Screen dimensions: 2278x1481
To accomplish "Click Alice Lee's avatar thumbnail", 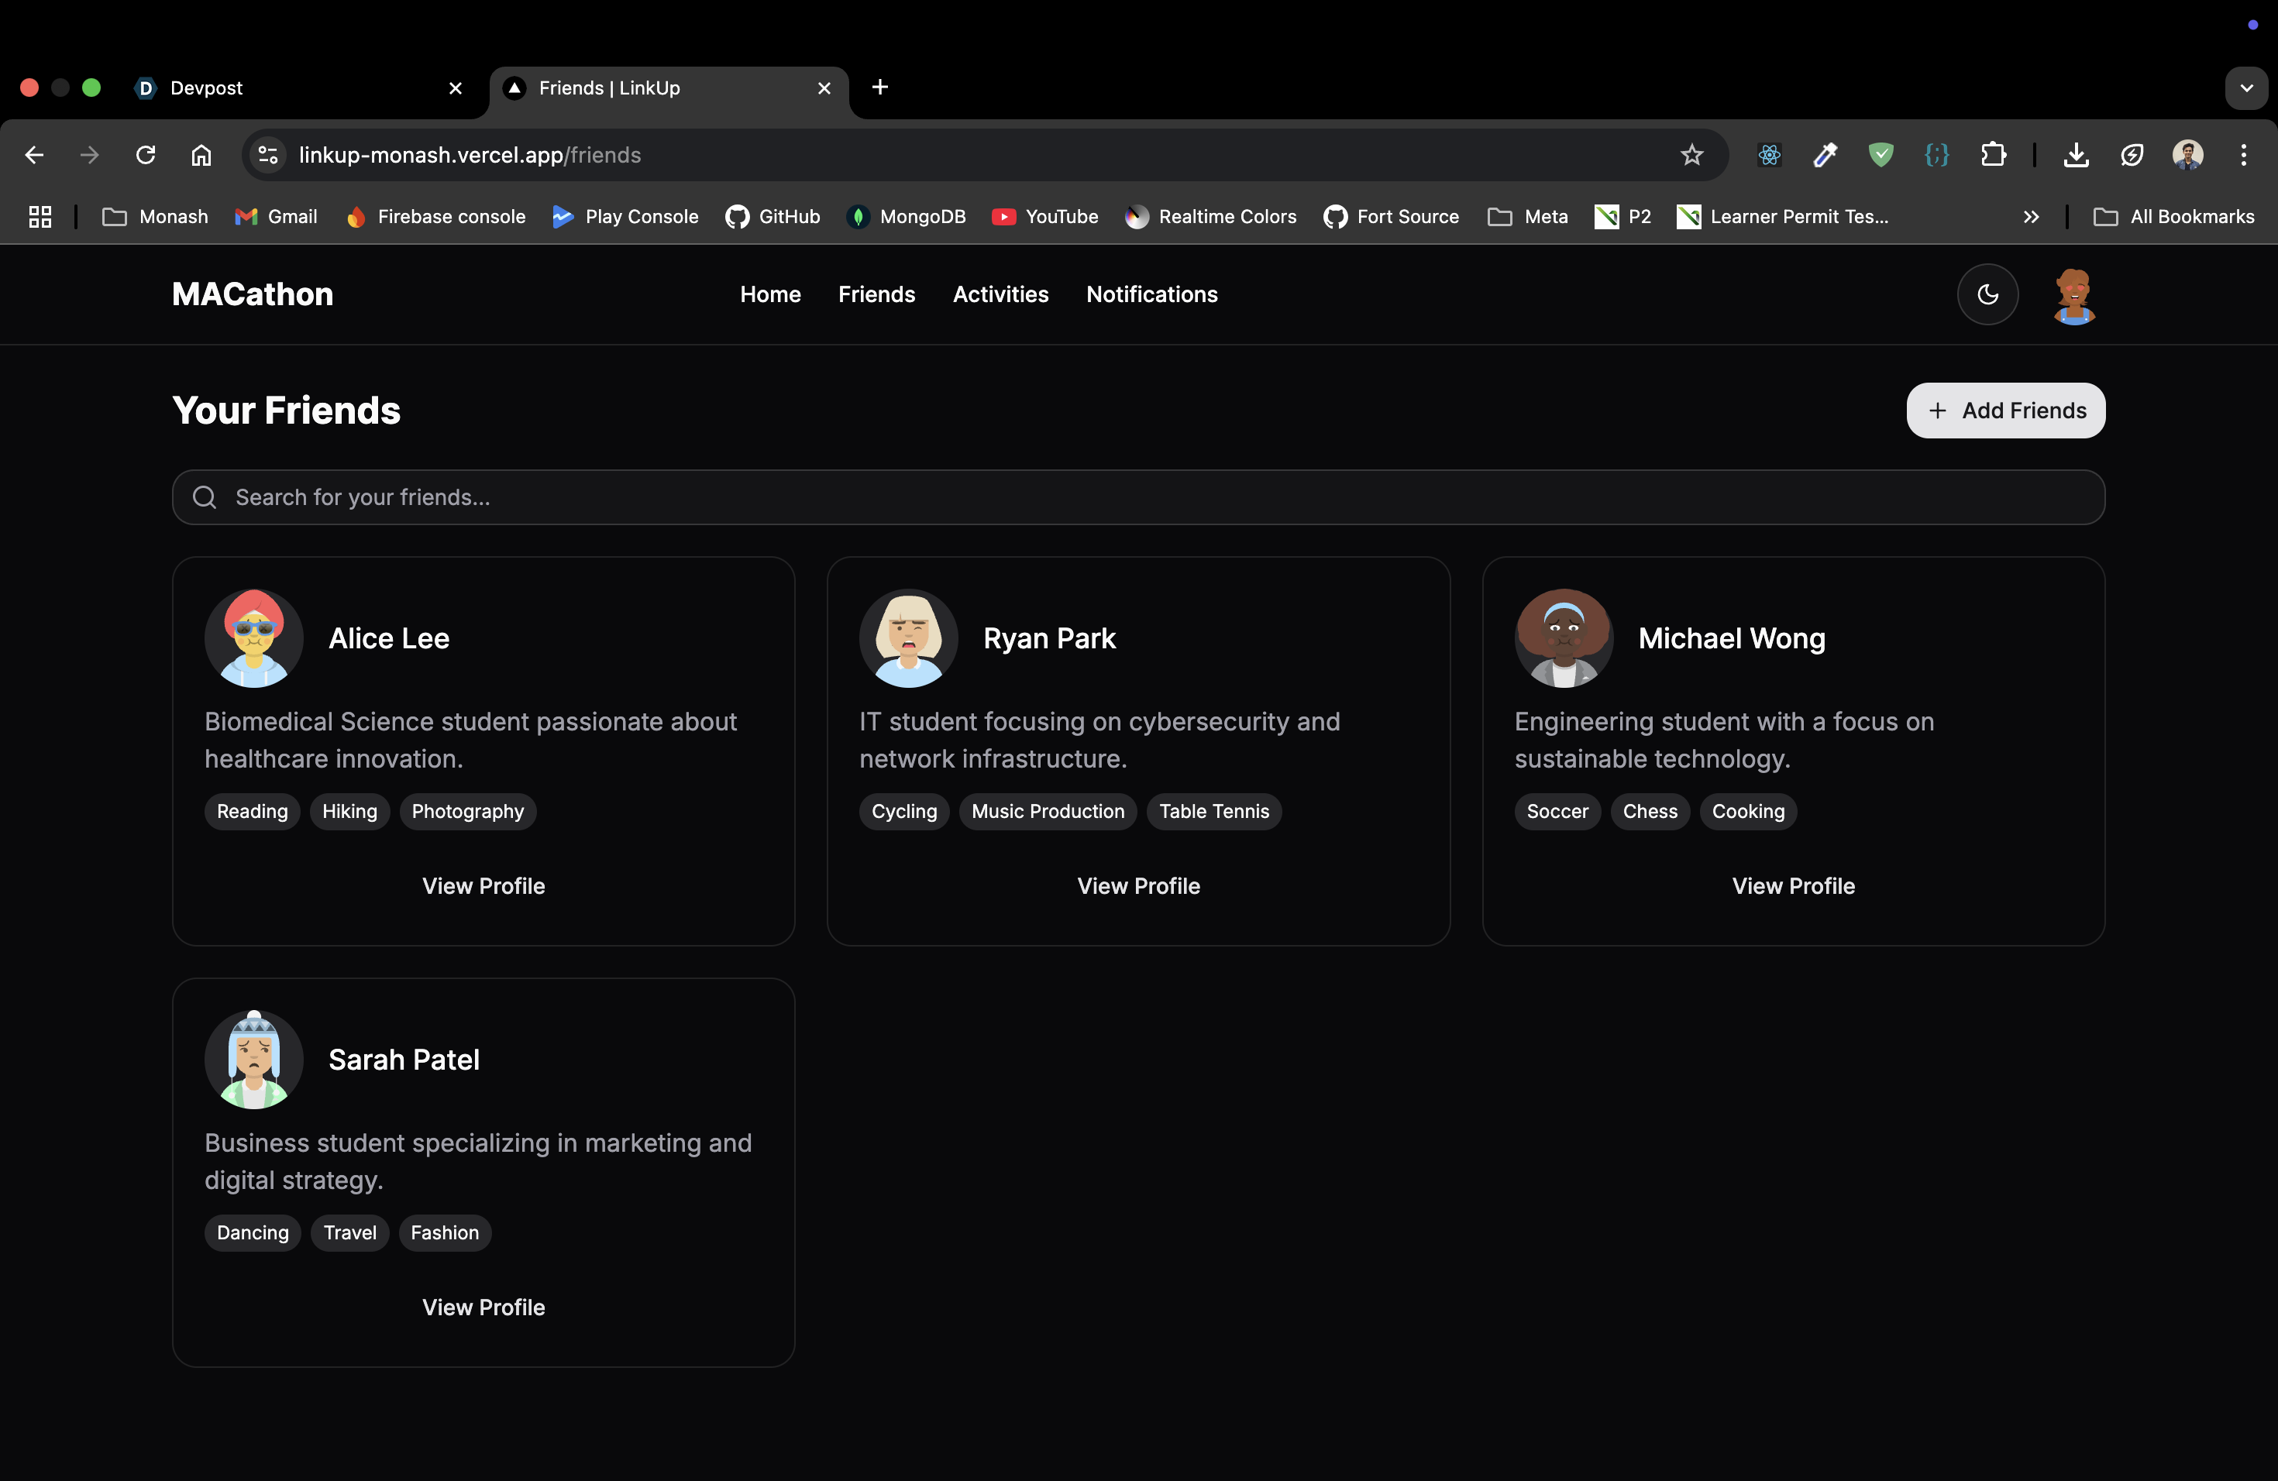I will (253, 638).
